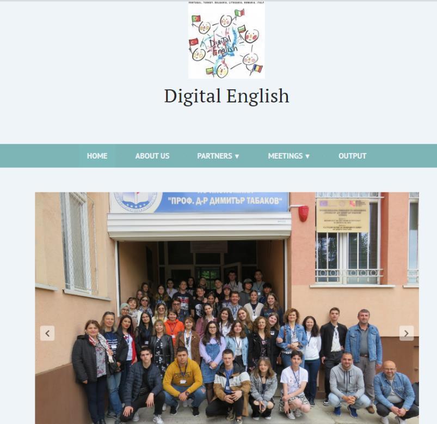Open the OUTPUT page
Screen dimensions: 437x424
pos(352,156)
